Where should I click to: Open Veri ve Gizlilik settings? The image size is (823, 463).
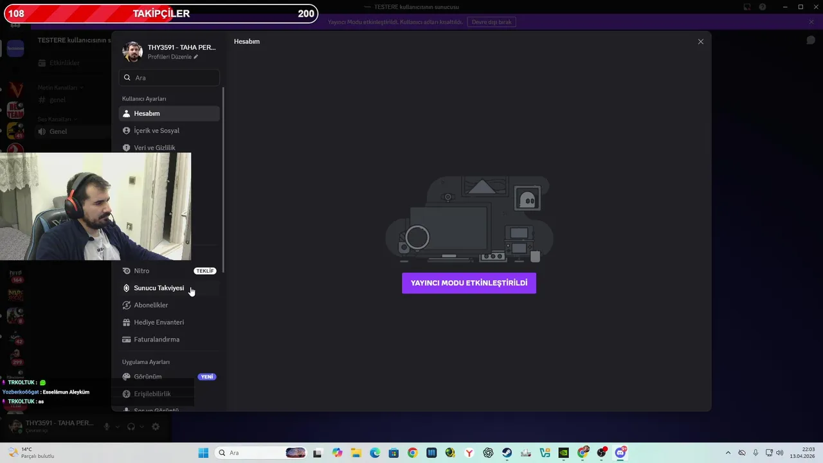coord(169,147)
